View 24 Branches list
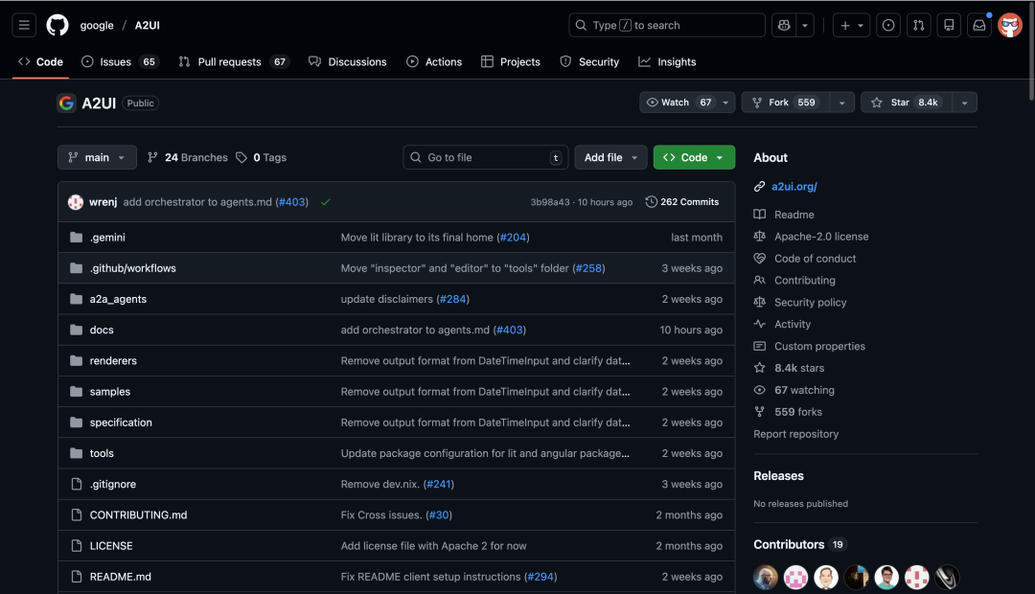This screenshot has width=1035, height=594. [x=188, y=157]
